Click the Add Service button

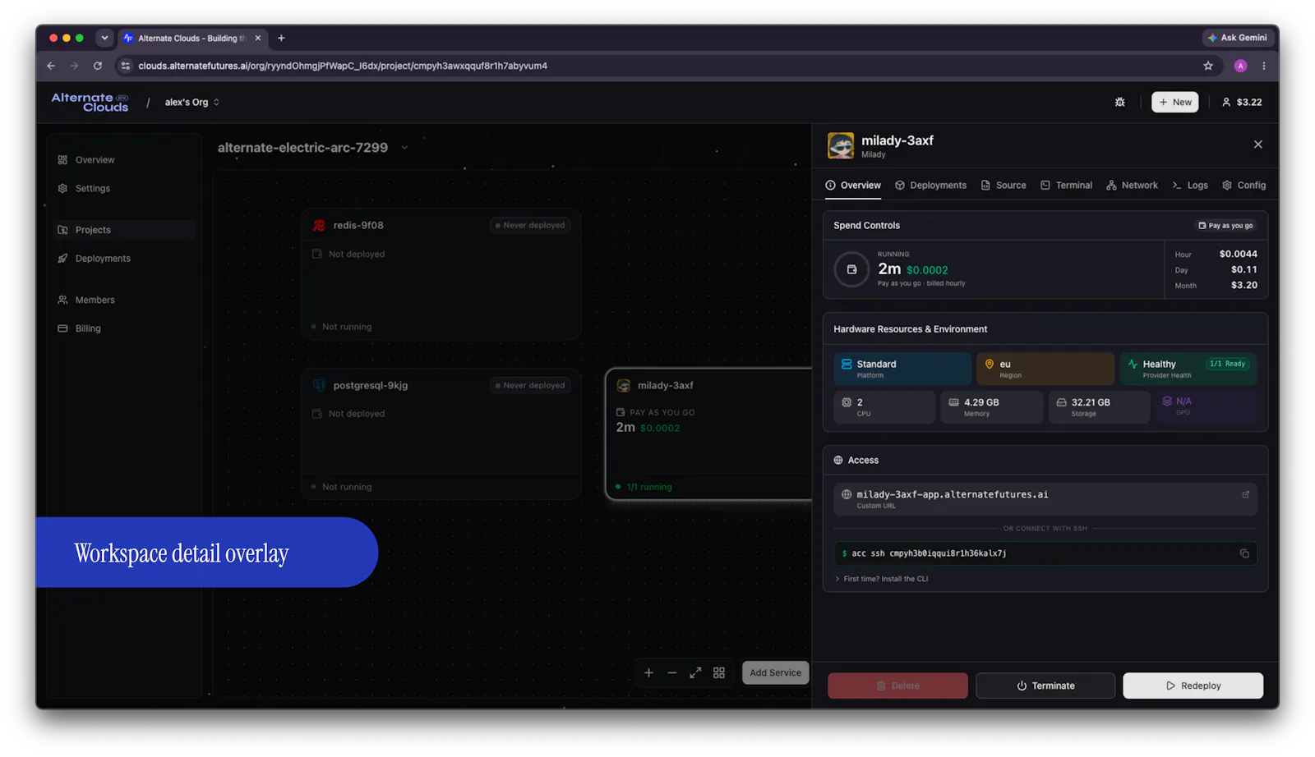click(775, 672)
